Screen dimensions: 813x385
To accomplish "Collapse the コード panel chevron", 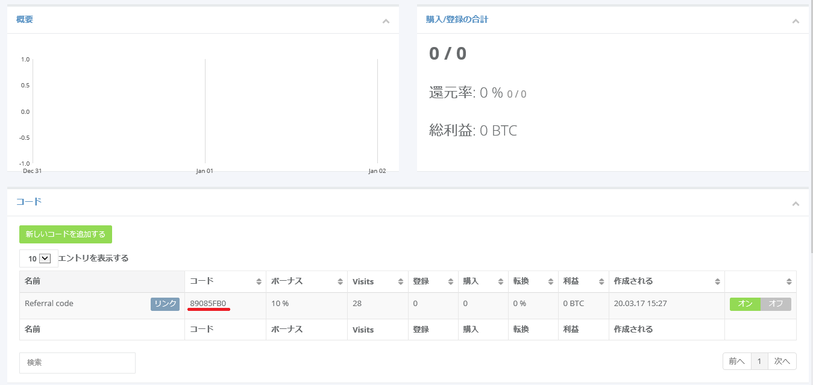I will (796, 204).
